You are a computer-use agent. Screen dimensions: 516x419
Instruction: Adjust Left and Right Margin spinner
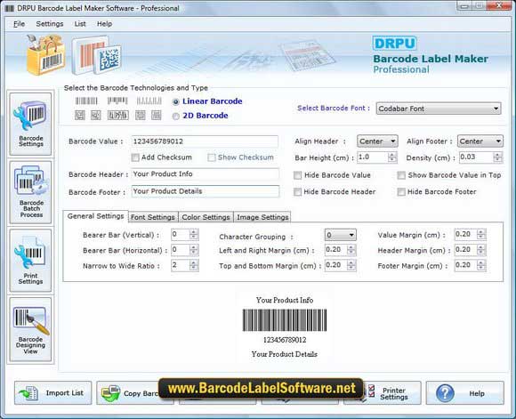click(351, 250)
